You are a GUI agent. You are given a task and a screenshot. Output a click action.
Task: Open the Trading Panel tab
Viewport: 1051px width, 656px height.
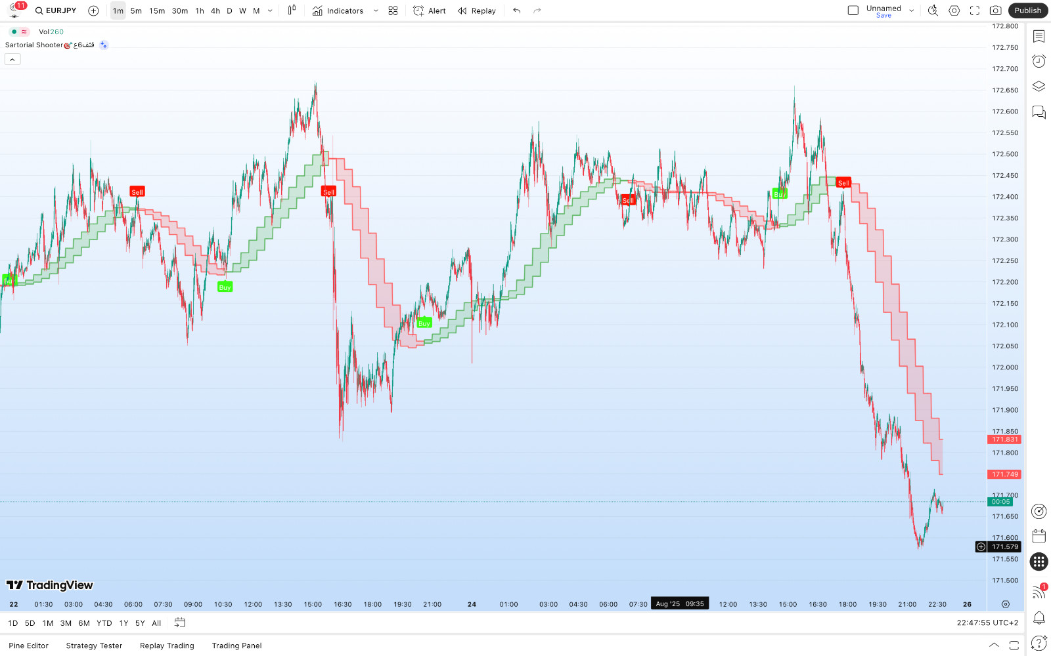[x=236, y=646]
